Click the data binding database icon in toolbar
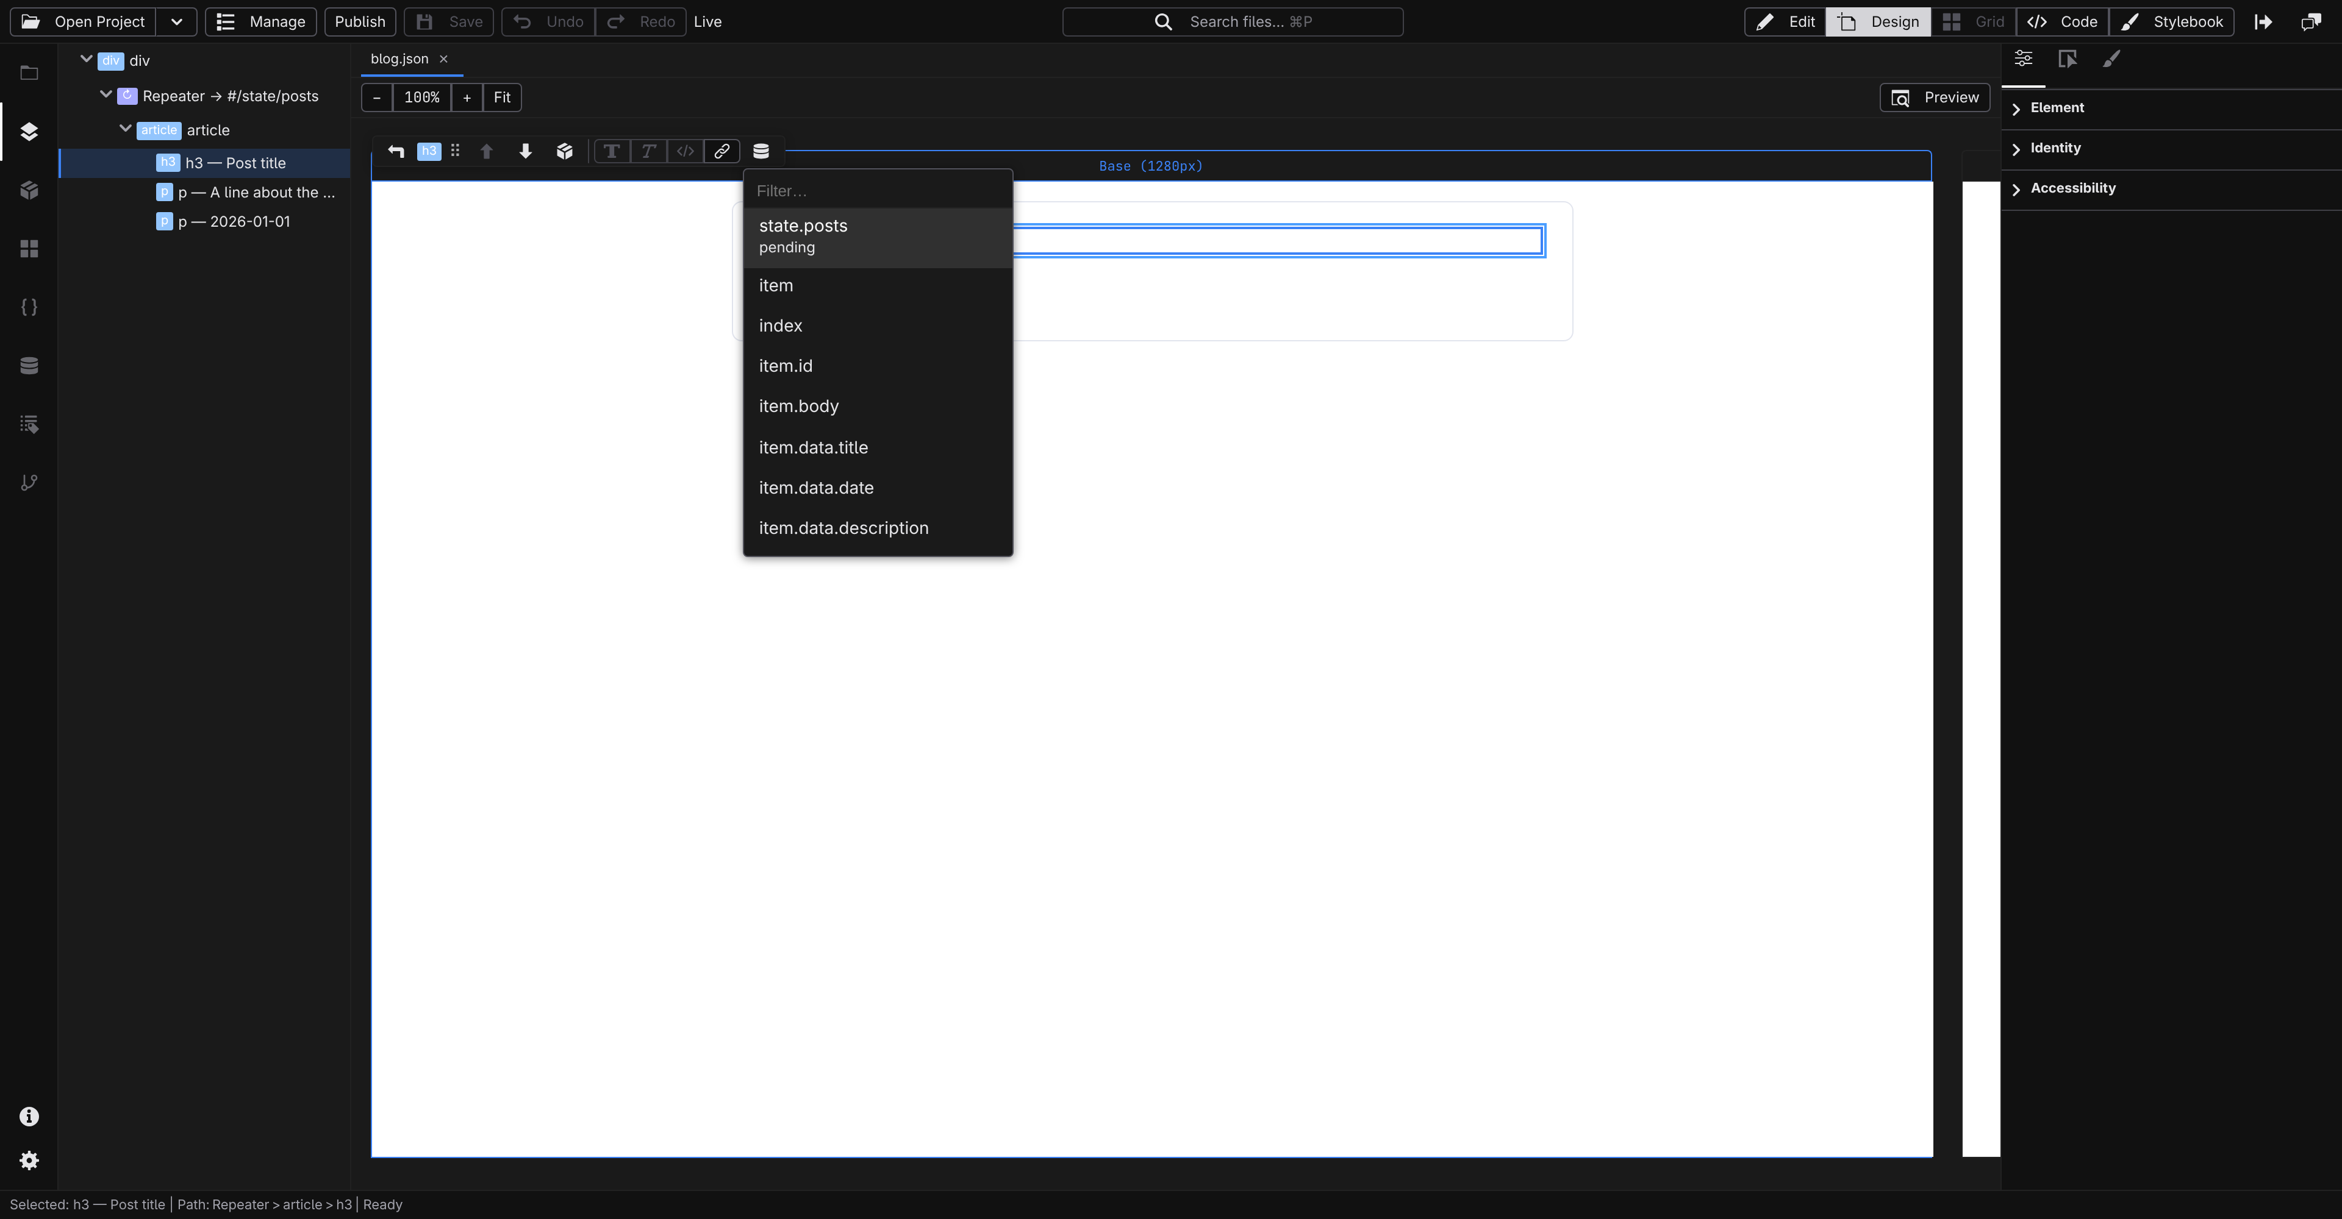Image resolution: width=2342 pixels, height=1219 pixels. click(761, 151)
